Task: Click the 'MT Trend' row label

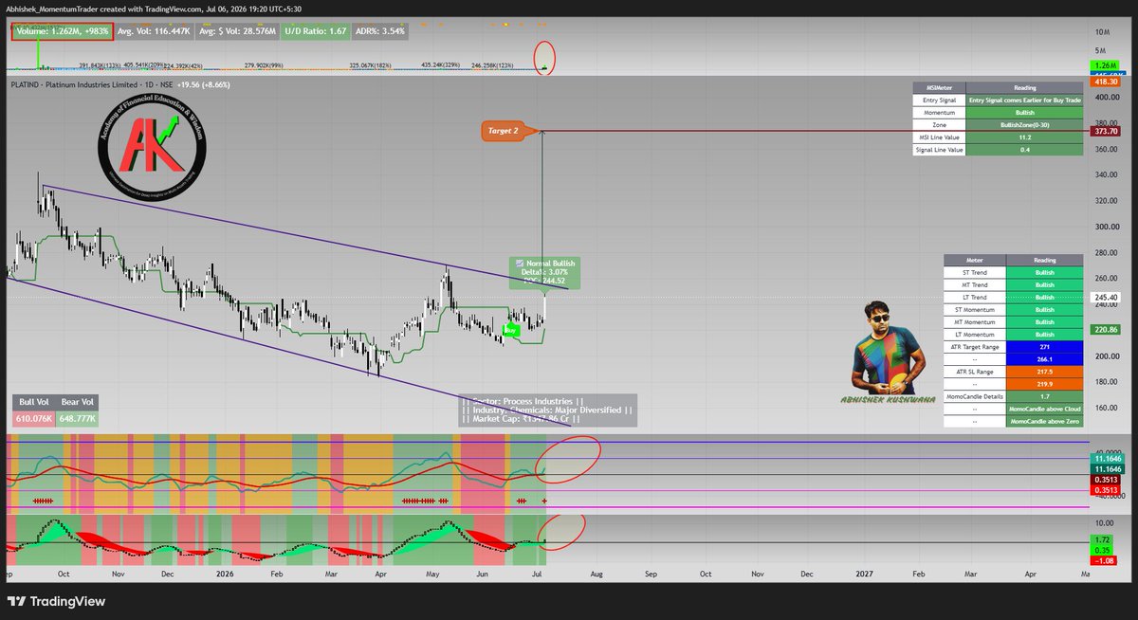Action: [x=974, y=284]
